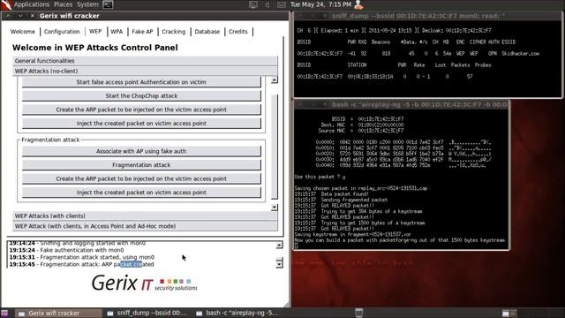This screenshot has width=565, height=318.
Task: Click the sniff_dump terminal title bar
Action: point(427,16)
